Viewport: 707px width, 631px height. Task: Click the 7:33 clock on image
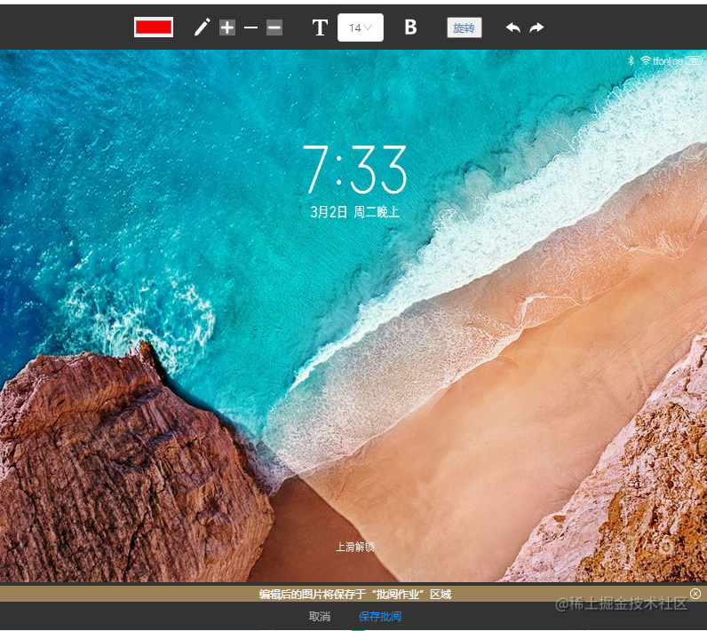[354, 170]
